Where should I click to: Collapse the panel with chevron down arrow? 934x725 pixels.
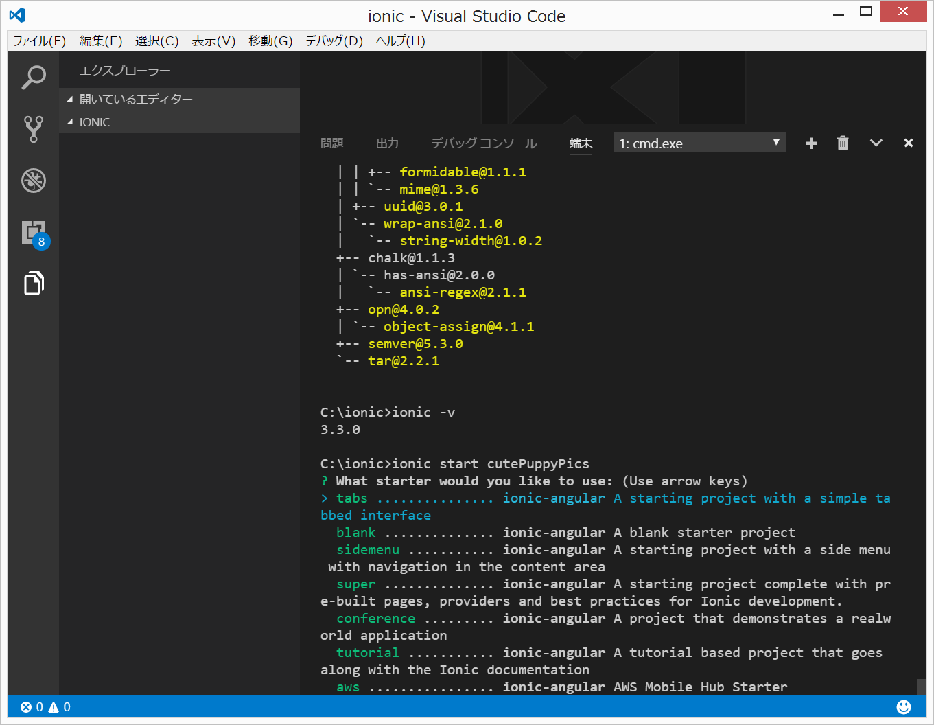click(876, 143)
